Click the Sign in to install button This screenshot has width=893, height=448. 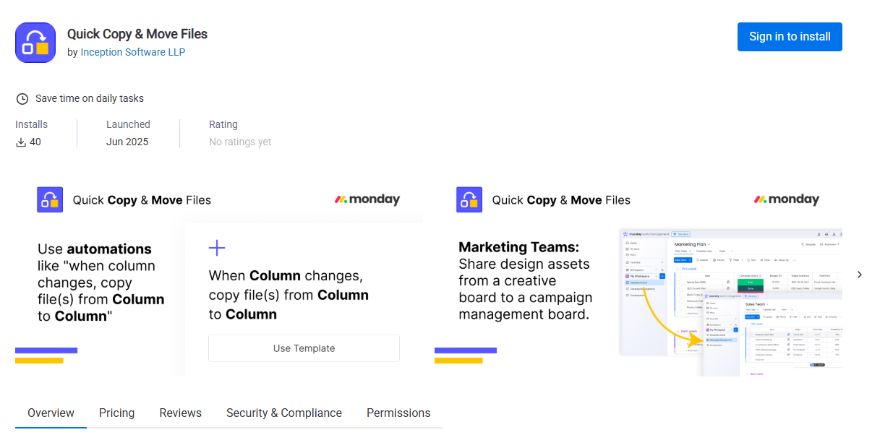tap(790, 37)
